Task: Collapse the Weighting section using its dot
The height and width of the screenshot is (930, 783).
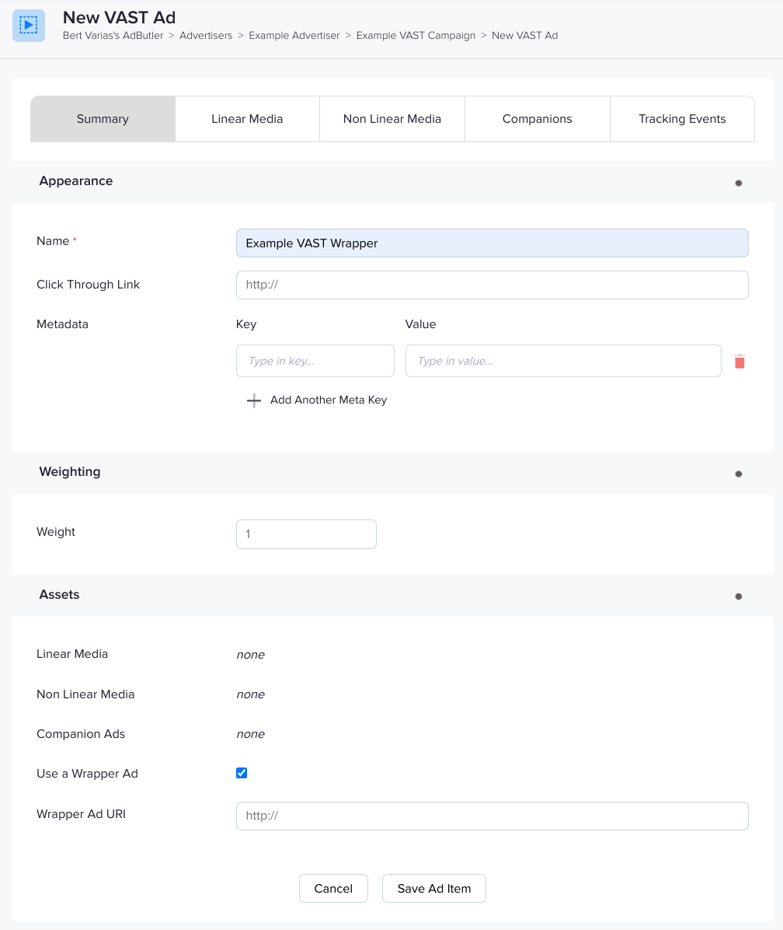Action: tap(738, 474)
